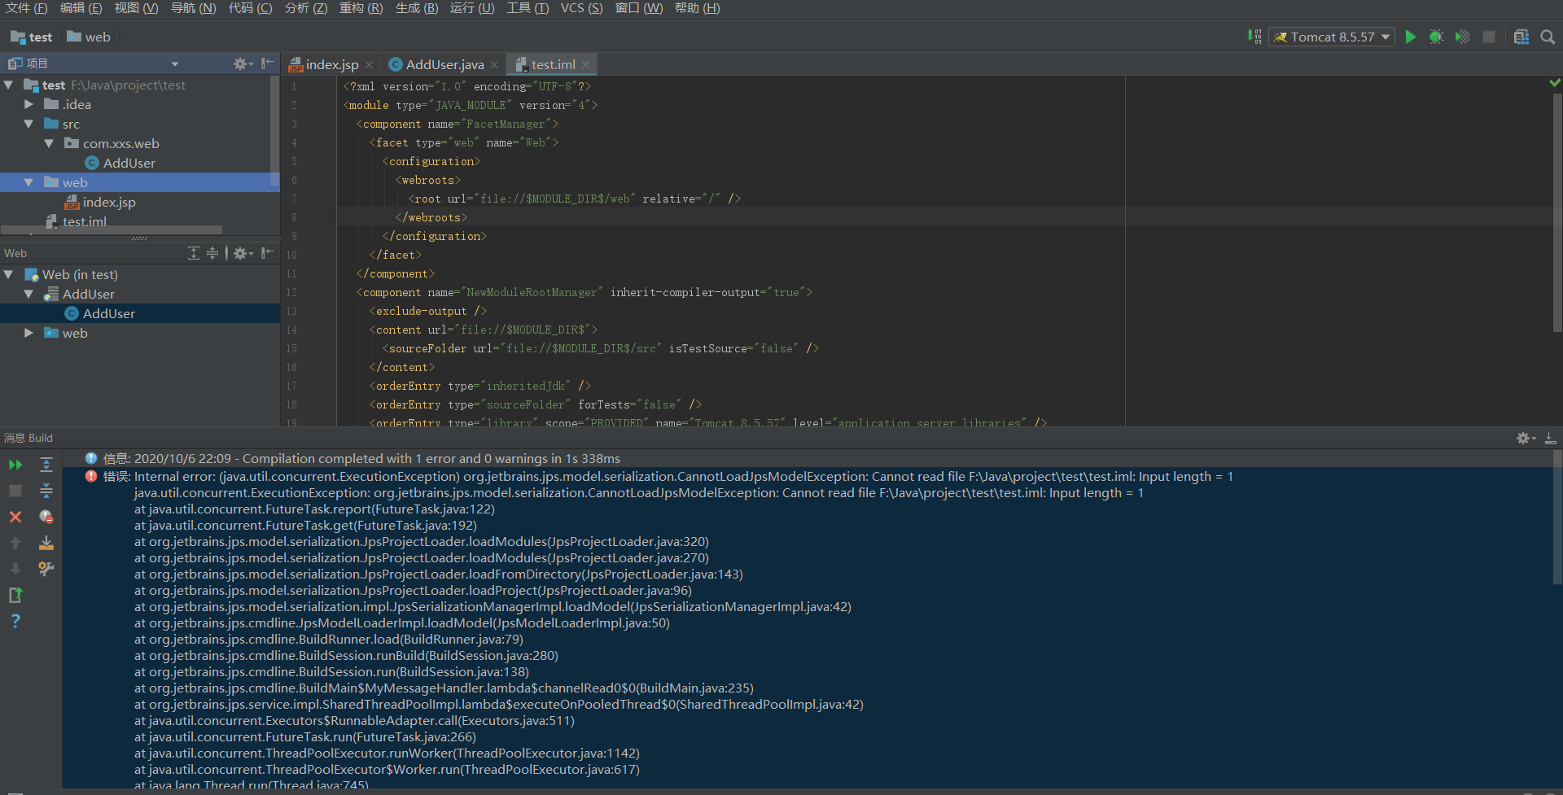Image resolution: width=1563 pixels, height=795 pixels.
Task: Toggle autoscroll to source icon in Build panel
Action: coord(46,543)
